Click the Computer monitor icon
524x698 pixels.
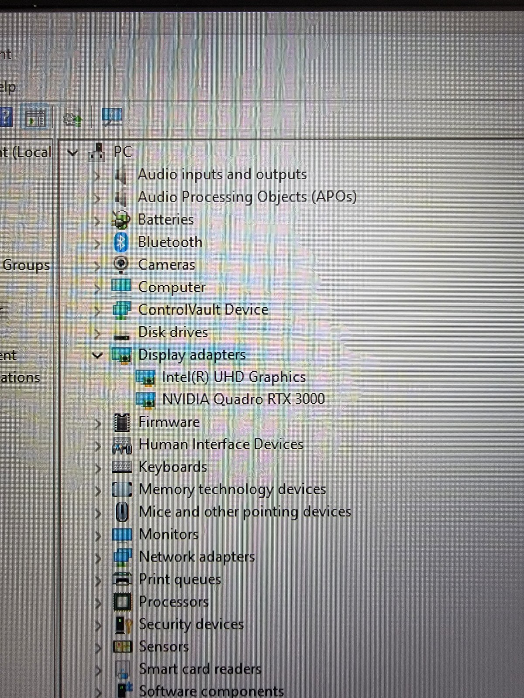(121, 287)
